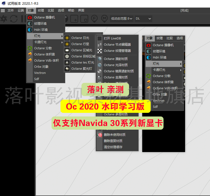Create an Octane 漫射材质 via its sphere icon

[x=99, y=59]
